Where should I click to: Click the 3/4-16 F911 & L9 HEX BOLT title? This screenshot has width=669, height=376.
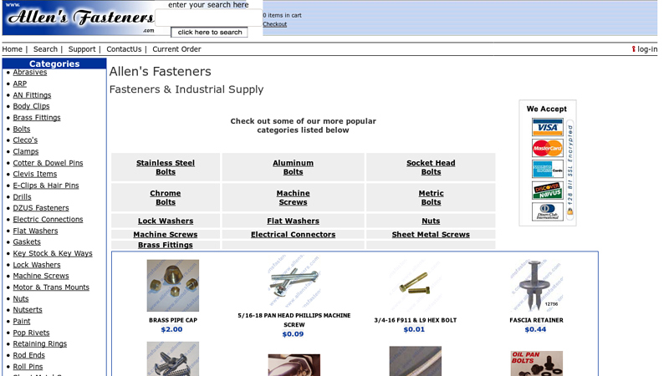415,320
